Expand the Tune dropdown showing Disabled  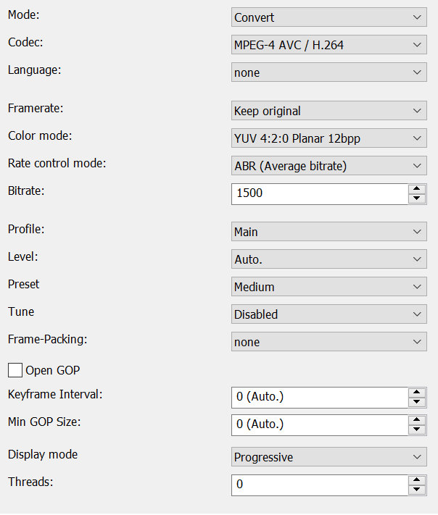(x=328, y=314)
